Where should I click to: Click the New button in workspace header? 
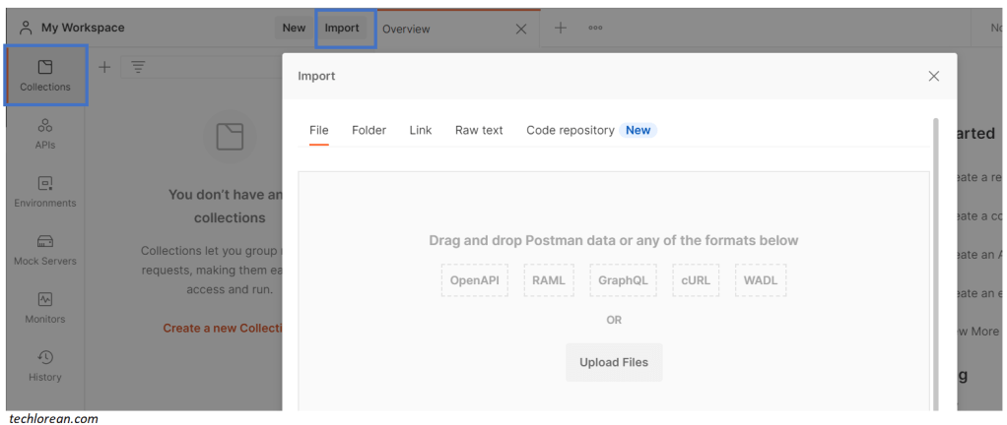294,28
